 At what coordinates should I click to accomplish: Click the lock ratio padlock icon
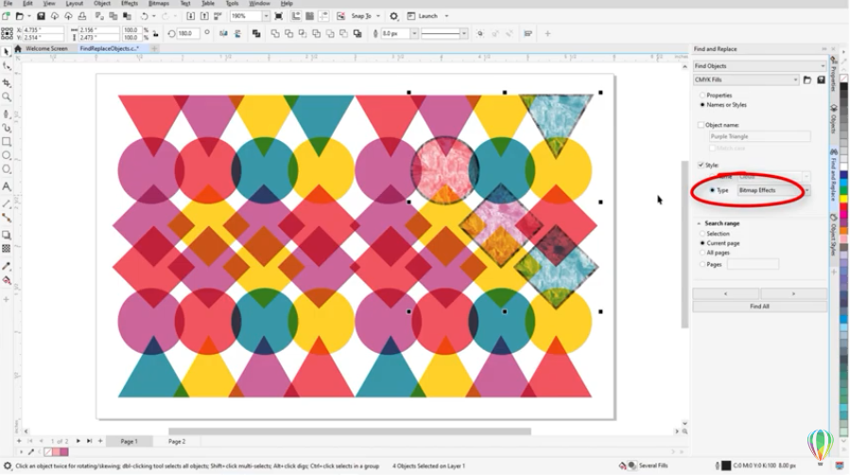click(x=155, y=34)
